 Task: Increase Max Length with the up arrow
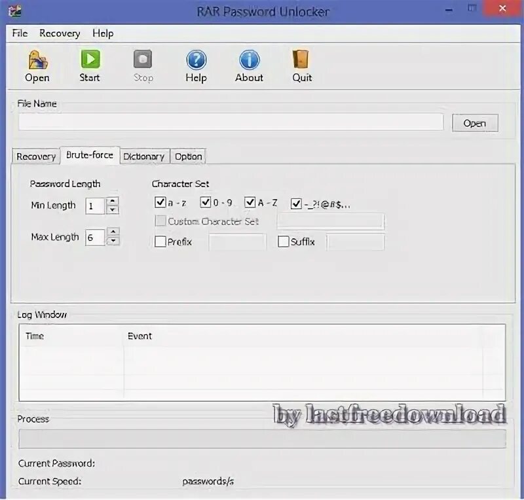[x=113, y=232]
